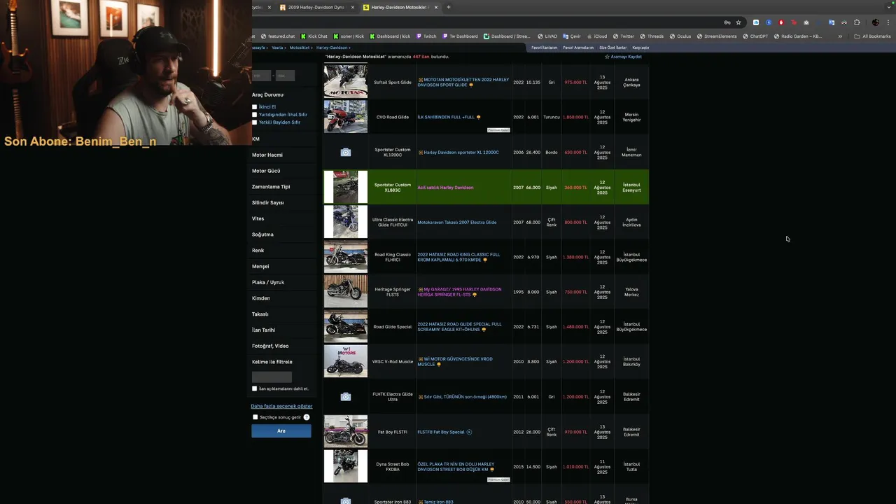
Task: Open the Kick Chat bookmark
Action: (314, 36)
